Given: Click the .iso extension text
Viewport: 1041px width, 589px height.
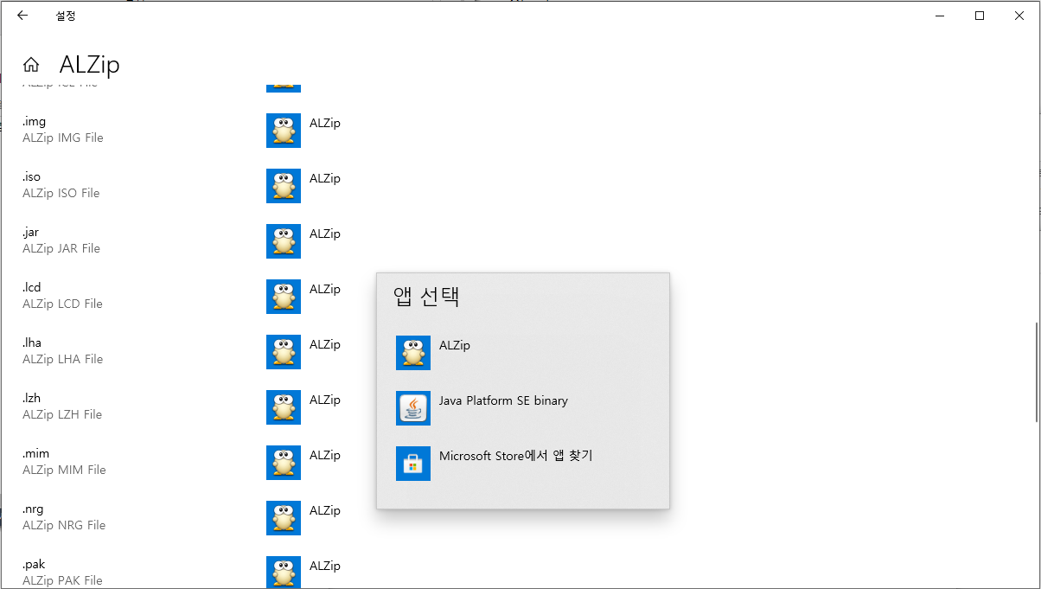Looking at the screenshot, I should tap(31, 176).
